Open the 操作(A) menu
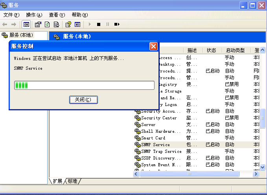 click(34, 15)
